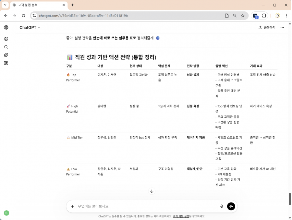Viewport: 292px width, 220px height.
Task: Click the microphone dictation icon
Action: tap(222, 206)
